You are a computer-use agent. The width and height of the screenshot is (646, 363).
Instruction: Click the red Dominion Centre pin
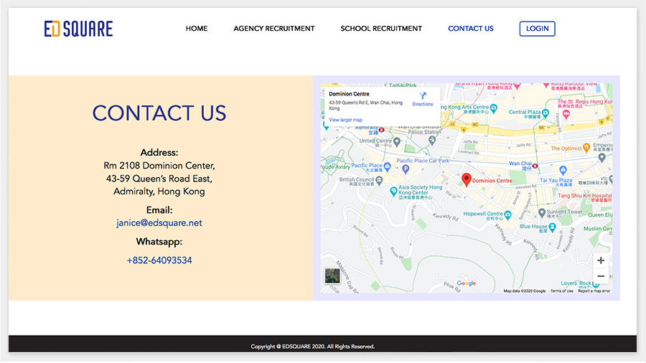(x=466, y=179)
